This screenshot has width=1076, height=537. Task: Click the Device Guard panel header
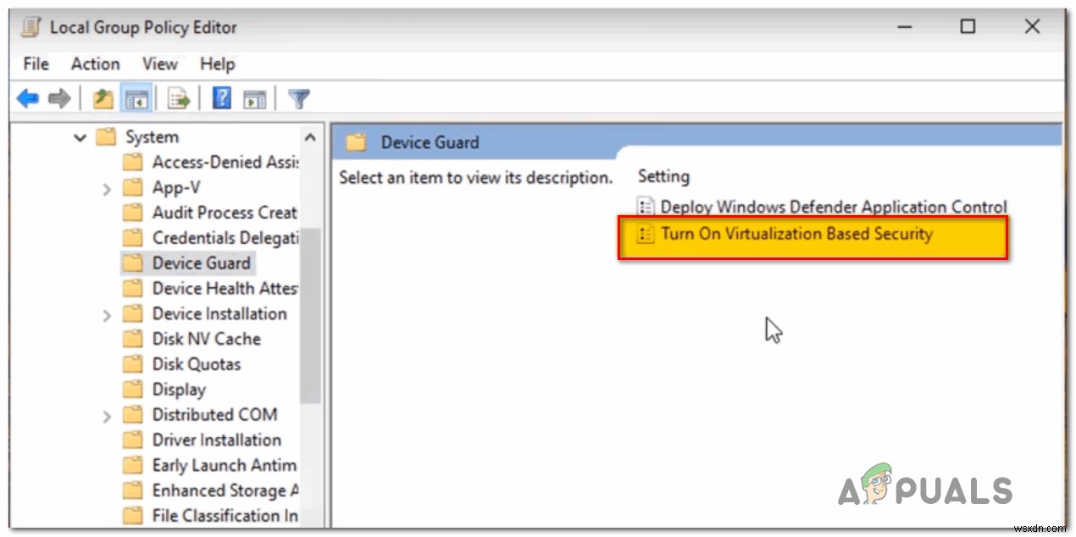click(x=430, y=141)
